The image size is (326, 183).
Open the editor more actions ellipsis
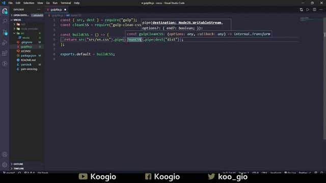321,10
